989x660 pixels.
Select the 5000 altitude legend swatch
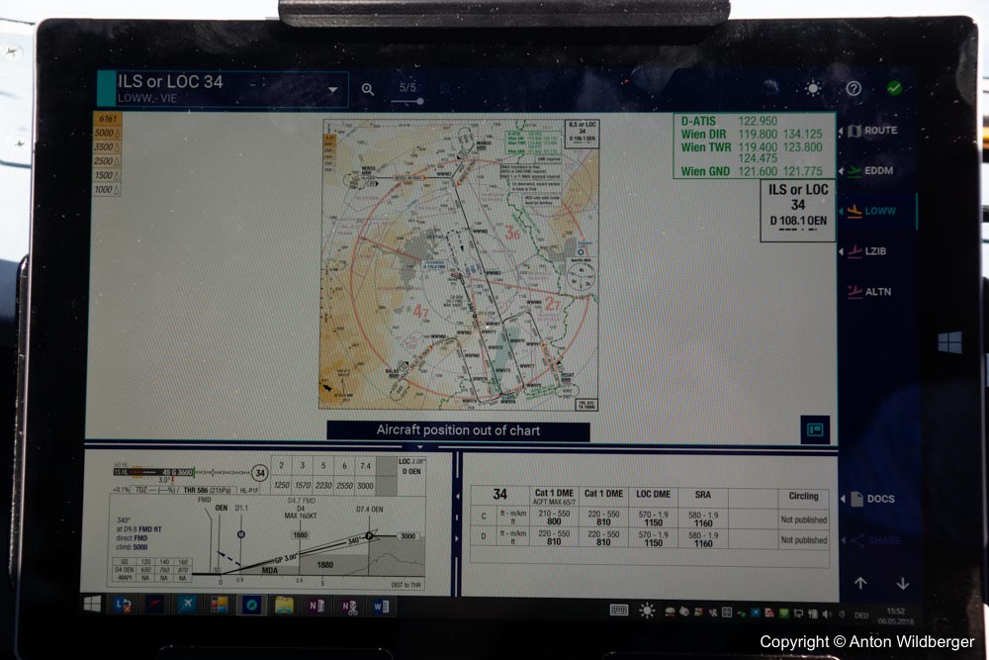point(107,134)
